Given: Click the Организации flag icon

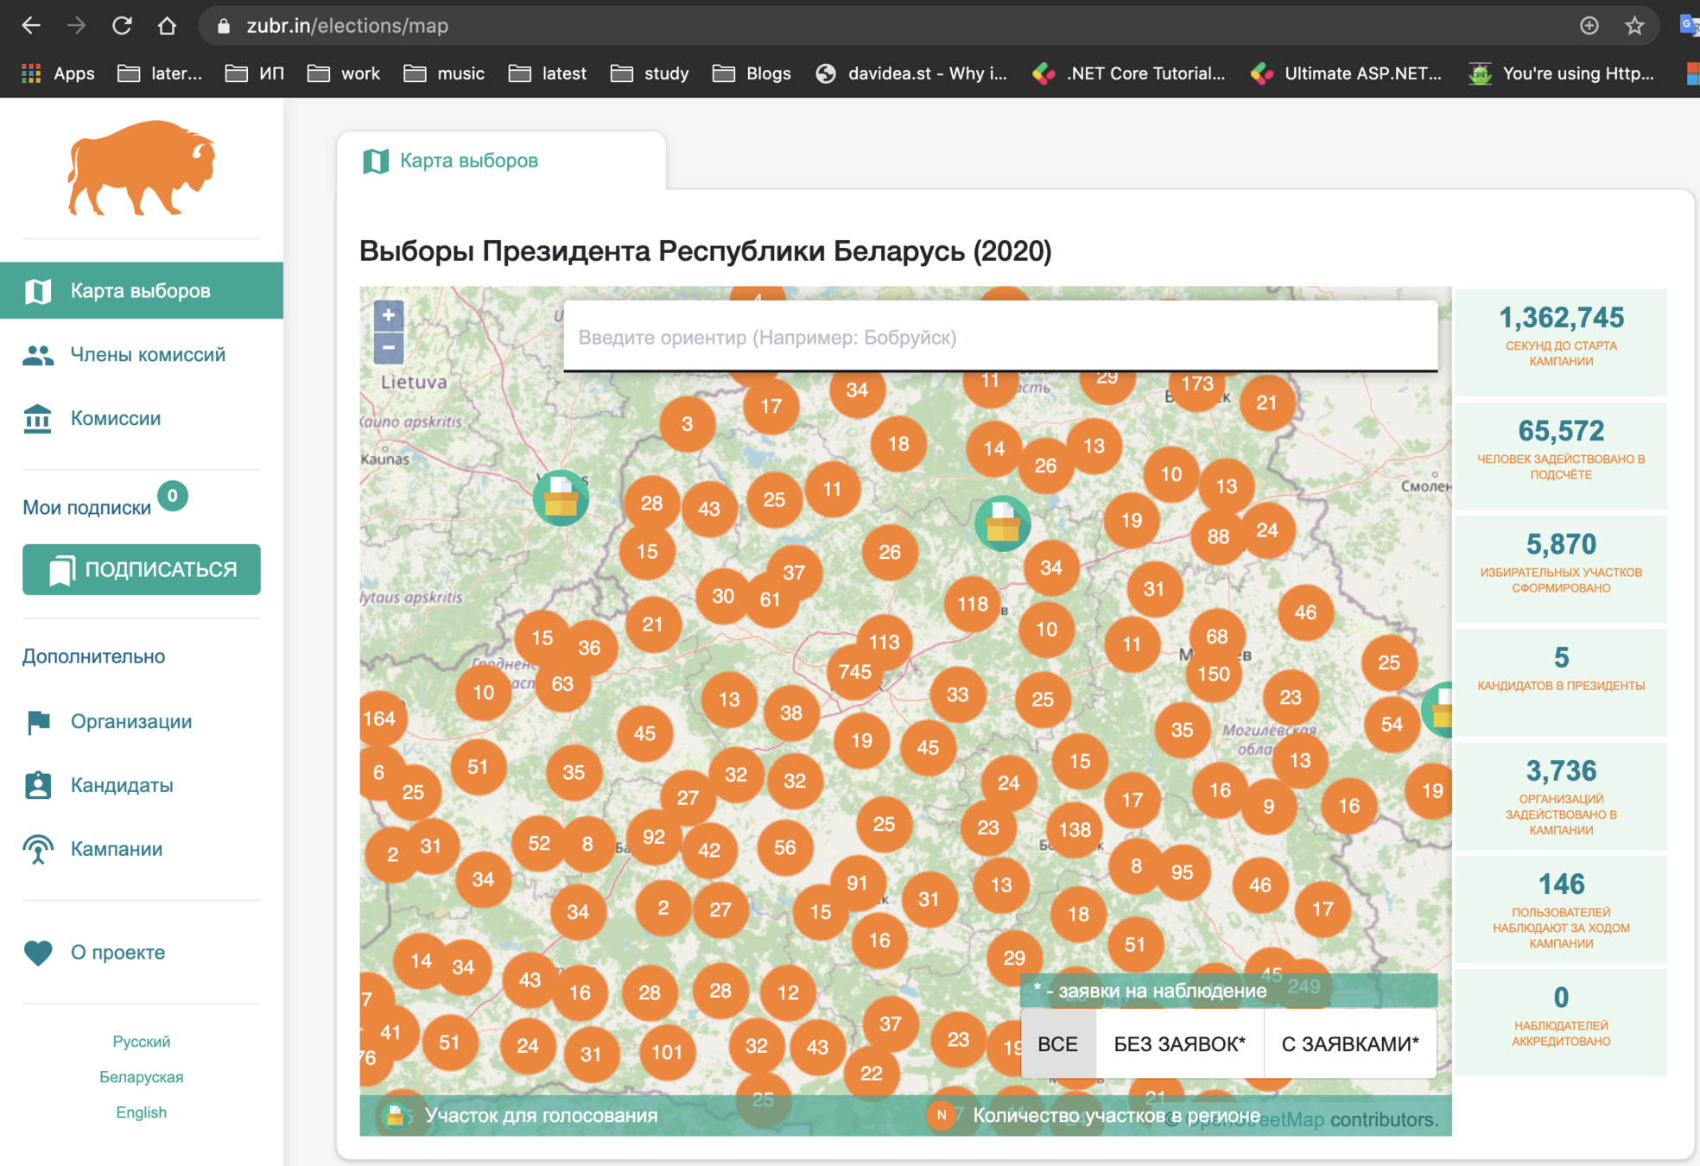Looking at the screenshot, I should (38, 721).
